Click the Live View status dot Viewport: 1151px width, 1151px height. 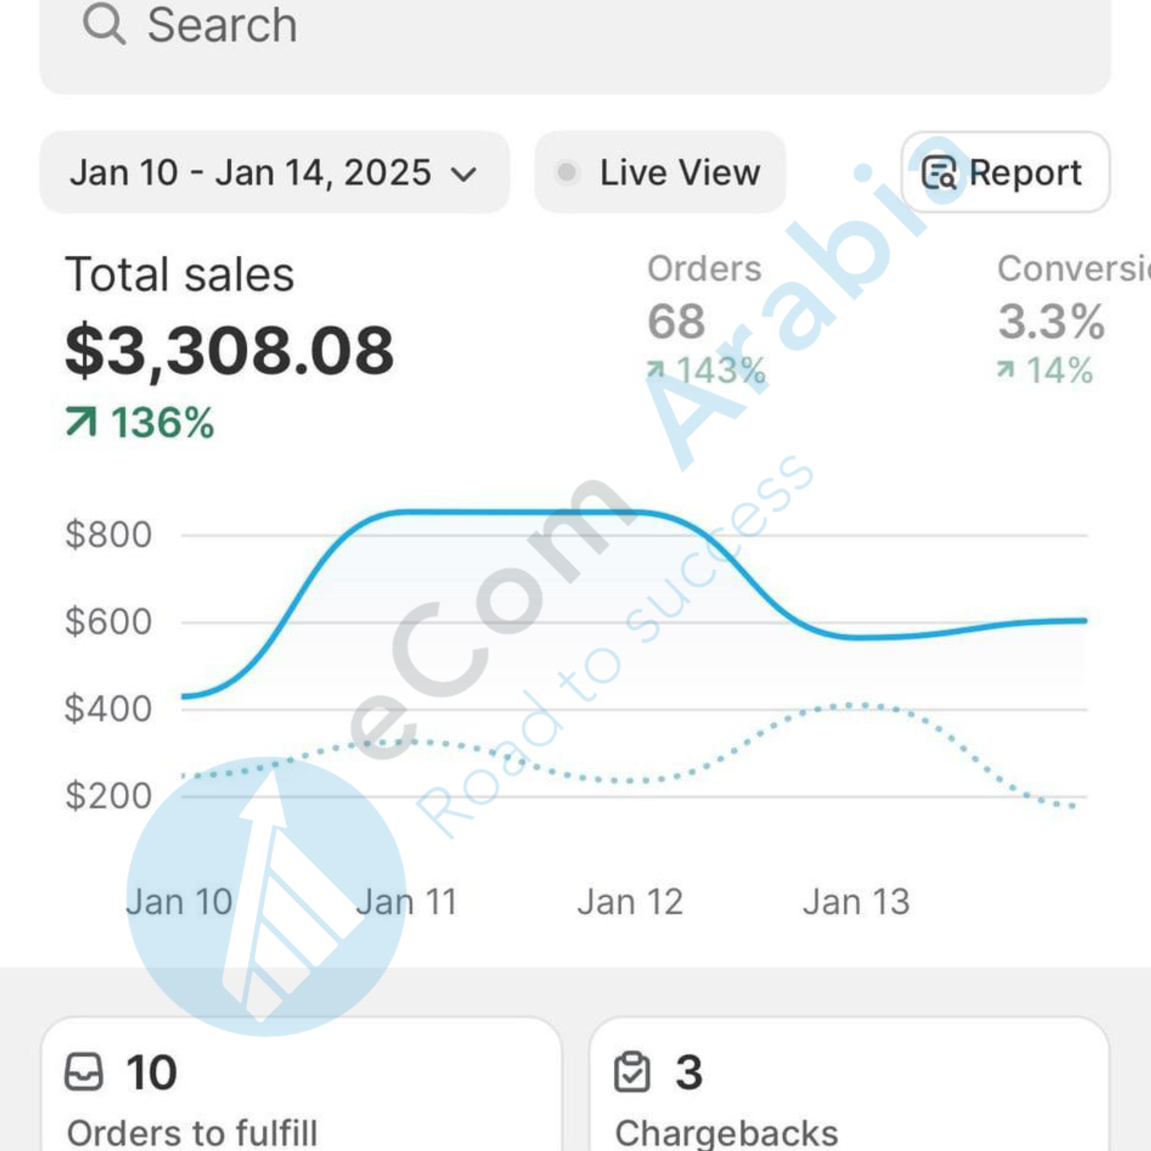tap(567, 172)
